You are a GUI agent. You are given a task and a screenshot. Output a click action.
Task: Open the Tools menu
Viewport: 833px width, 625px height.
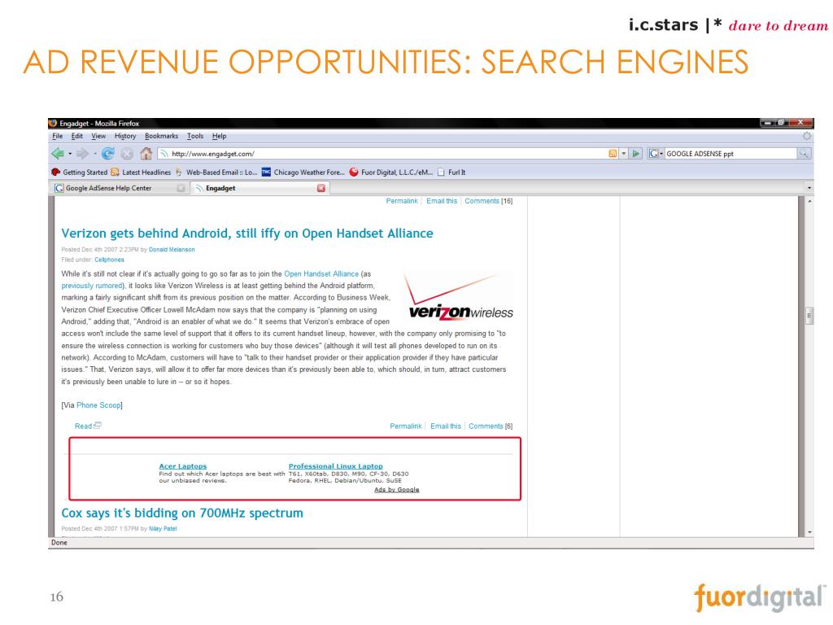195,136
